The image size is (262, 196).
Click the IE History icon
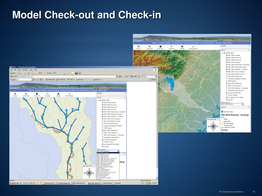(55, 73)
